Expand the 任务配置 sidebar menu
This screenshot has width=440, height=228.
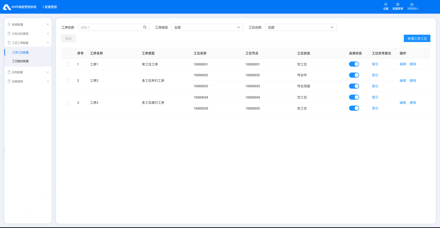coord(28,72)
